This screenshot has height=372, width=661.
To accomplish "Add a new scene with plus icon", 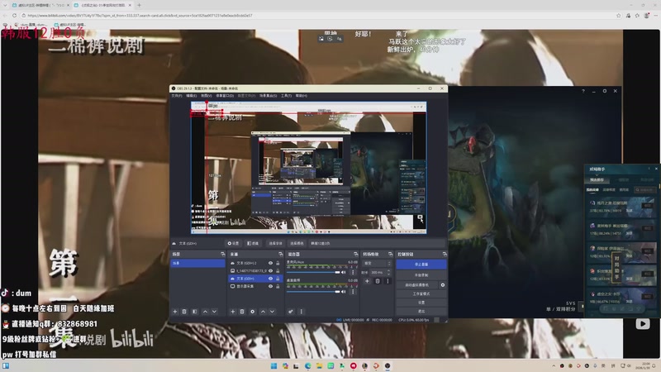I will [x=175, y=312].
